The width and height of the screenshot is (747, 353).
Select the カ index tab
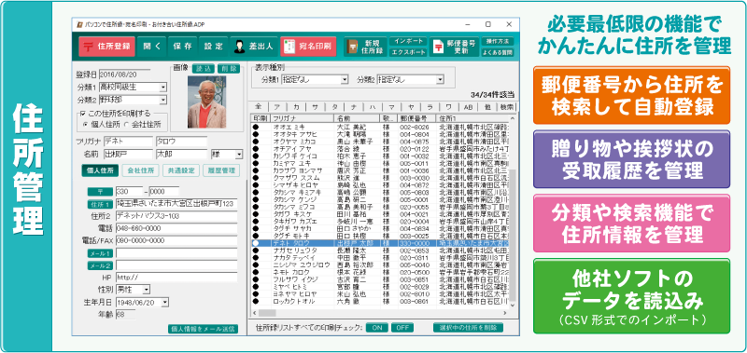pos(296,106)
